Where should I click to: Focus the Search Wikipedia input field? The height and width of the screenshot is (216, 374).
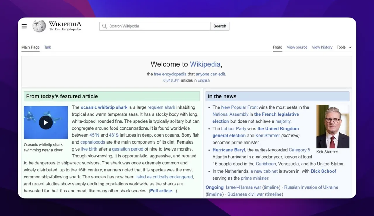(155, 26)
